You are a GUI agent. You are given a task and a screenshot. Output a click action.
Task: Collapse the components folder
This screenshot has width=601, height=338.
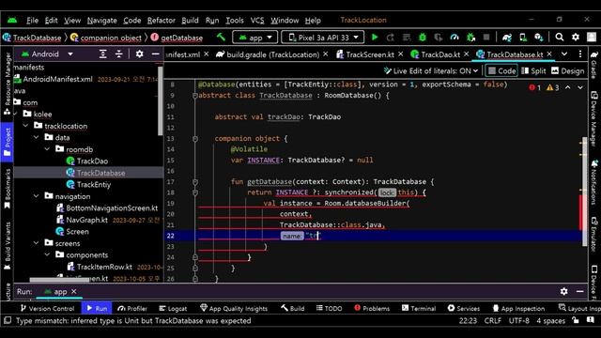[47, 254]
